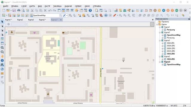Click the Ледовый каток label on map
This screenshot has height=107, width=191.
pyautogui.click(x=121, y=82)
